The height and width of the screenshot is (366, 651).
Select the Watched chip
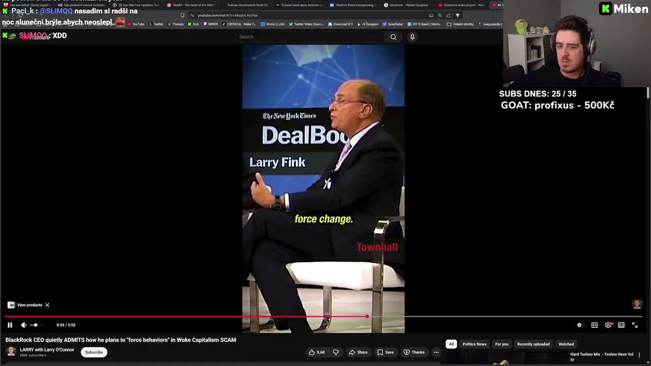coord(566,344)
